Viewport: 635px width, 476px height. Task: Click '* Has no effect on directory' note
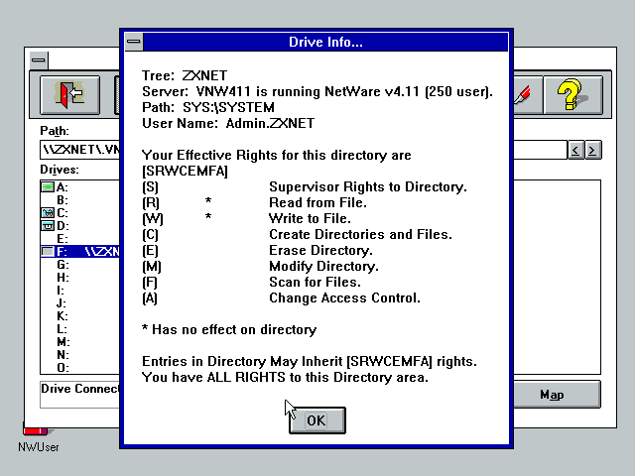tap(229, 330)
